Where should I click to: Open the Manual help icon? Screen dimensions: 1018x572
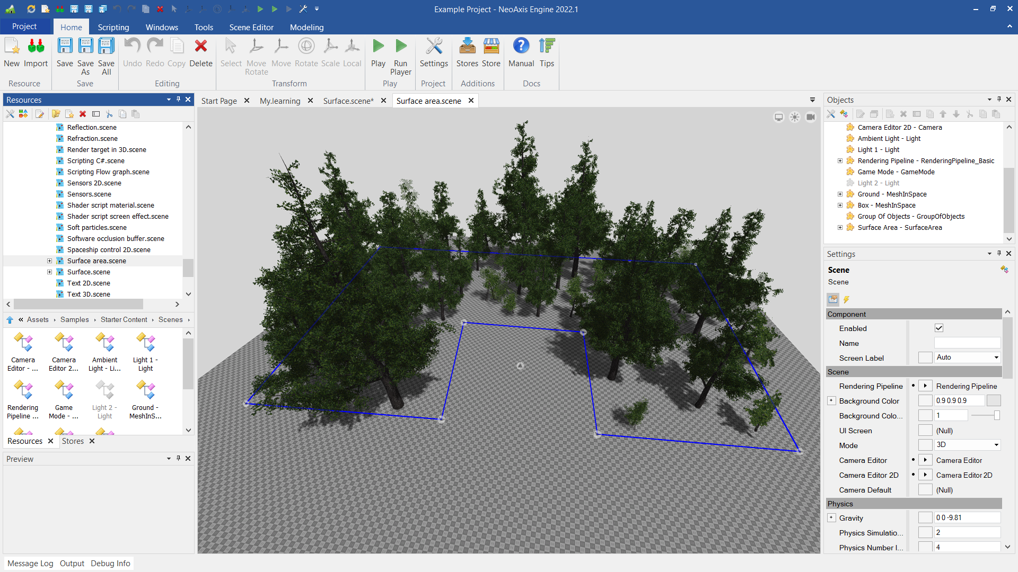tap(521, 47)
